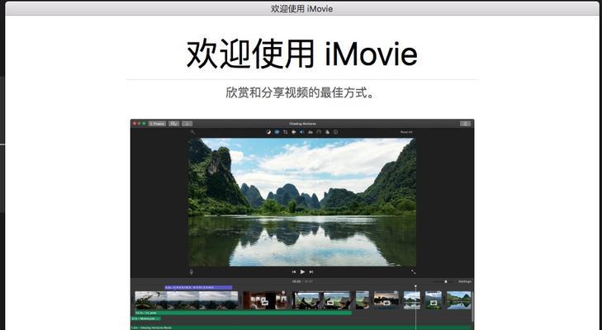This screenshot has width=602, height=330.
Task: Click the 欢迎使用 iMovie heading
Action: (301, 54)
